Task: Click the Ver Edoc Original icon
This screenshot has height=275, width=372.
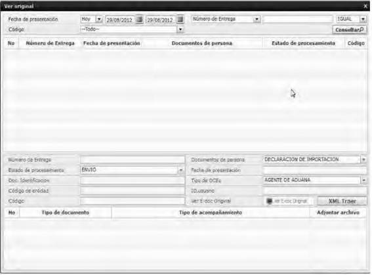Action: pos(269,201)
